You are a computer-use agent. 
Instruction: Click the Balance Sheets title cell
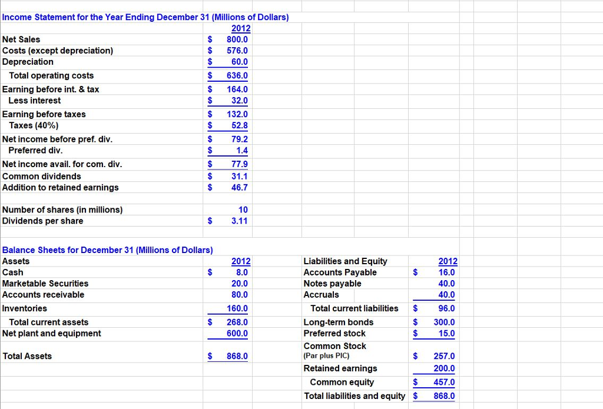(107, 250)
